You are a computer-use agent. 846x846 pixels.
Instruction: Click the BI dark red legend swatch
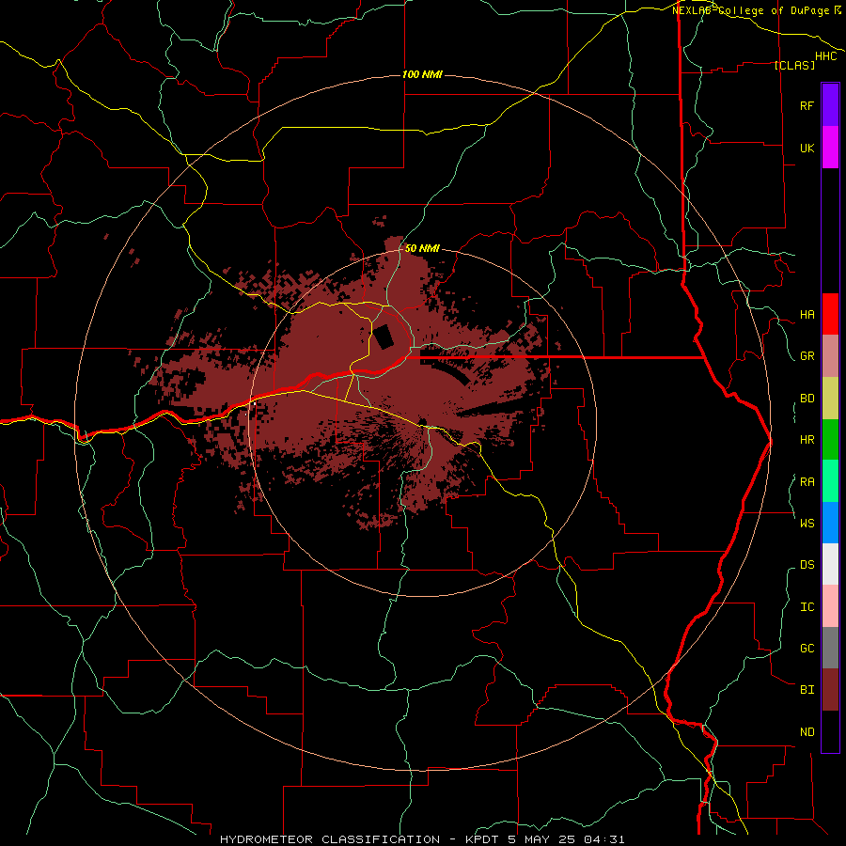click(830, 690)
